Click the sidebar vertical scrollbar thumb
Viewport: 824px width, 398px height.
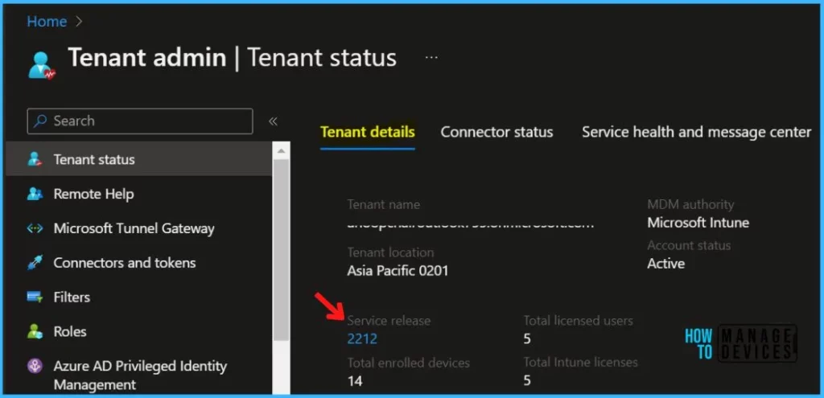coord(282,250)
